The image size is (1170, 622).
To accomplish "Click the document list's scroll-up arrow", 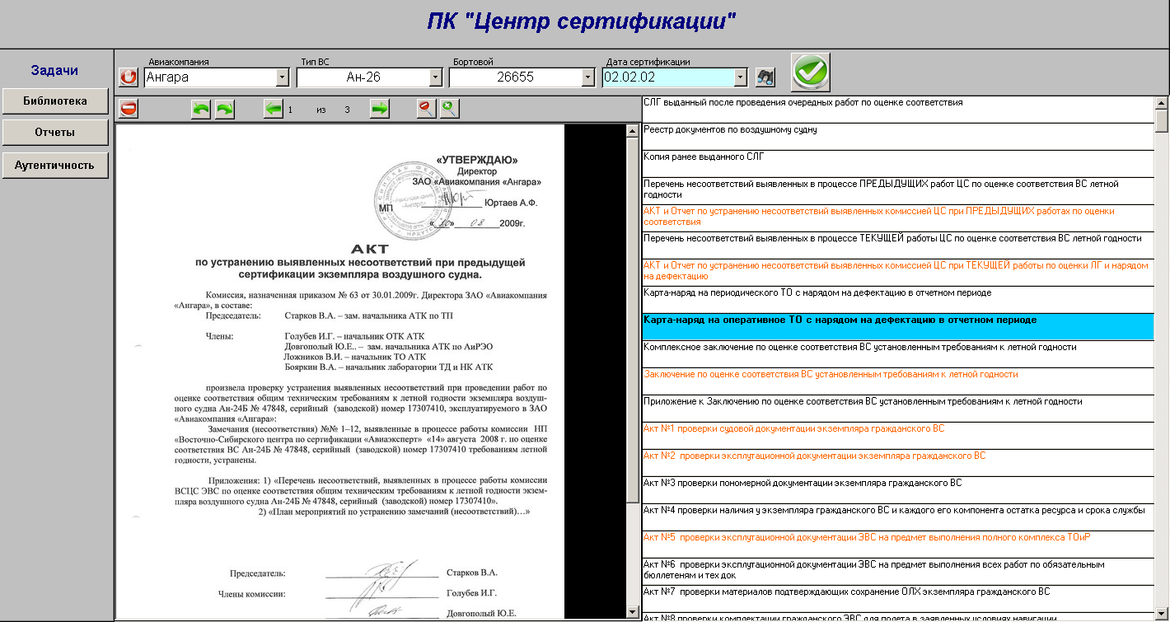I will 1162,104.
